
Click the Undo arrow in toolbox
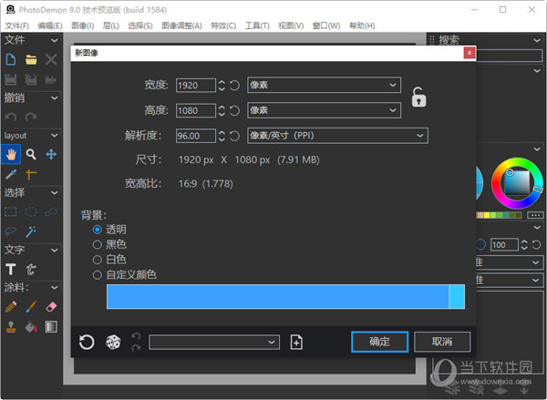11,118
